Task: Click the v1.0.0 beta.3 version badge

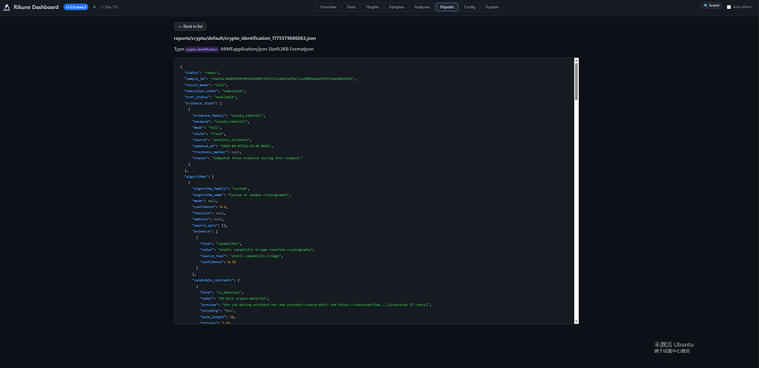Action: [x=76, y=7]
